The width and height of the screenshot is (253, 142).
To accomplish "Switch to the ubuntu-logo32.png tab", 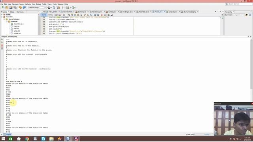I will pyautogui.click(x=189, y=12).
